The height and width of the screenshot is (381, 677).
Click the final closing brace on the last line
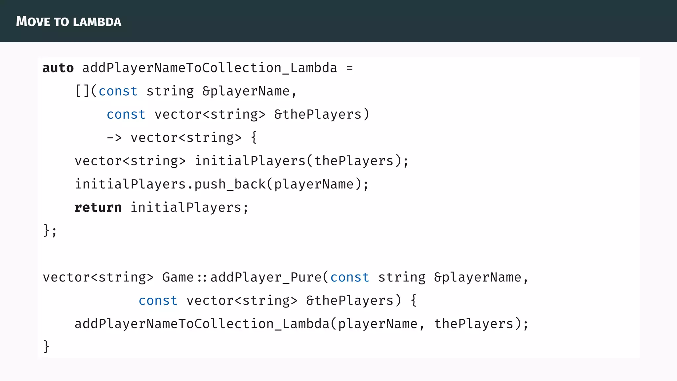coord(46,347)
